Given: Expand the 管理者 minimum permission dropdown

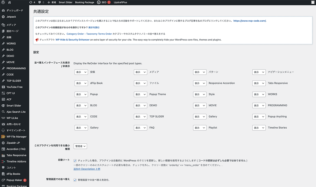Looking at the screenshot, I should [x=80, y=146].
